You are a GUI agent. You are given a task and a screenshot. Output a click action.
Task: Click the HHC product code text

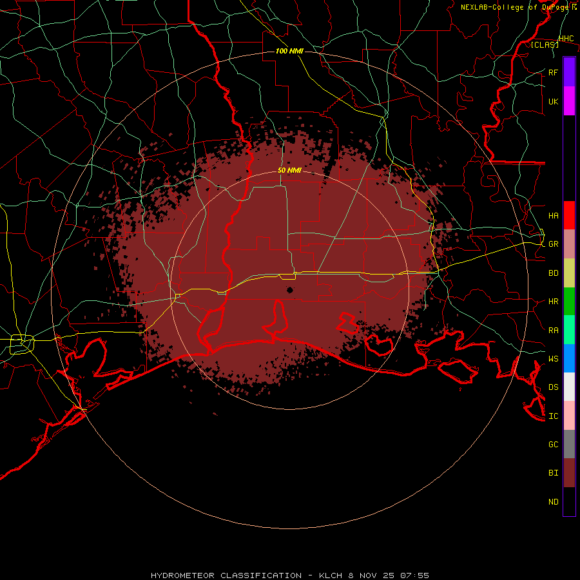point(566,39)
